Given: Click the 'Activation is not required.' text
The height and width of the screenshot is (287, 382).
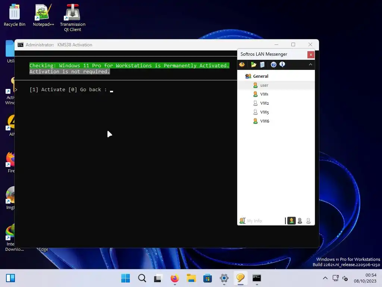Looking at the screenshot, I should tap(70, 71).
